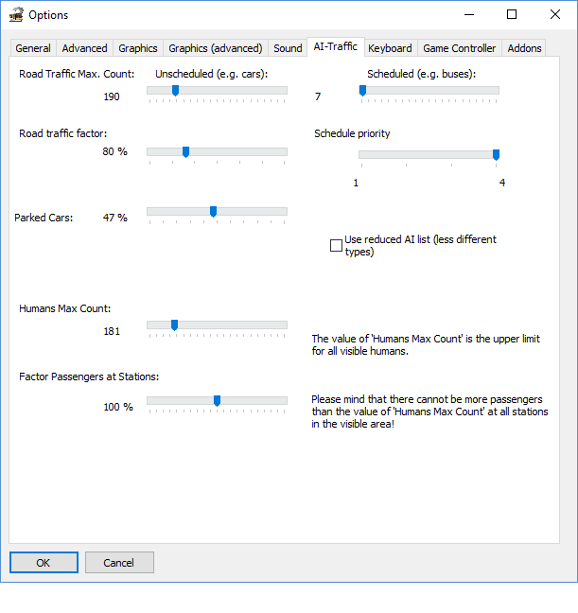This screenshot has height=613, width=578.
Task: Click the Road Traffic Max. Count label
Action: (x=77, y=74)
